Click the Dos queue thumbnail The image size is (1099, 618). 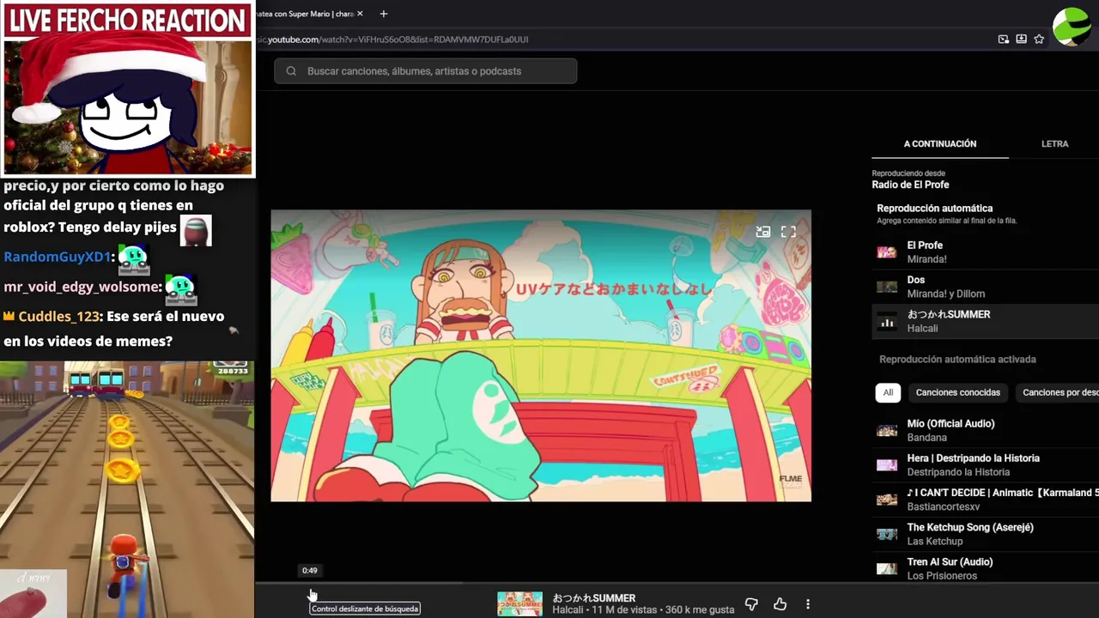887,287
